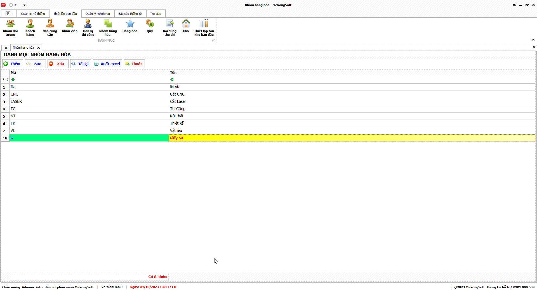Screen dimensions: 537x290
Task: Collapse the ribbon using the chevron arrow
Action: click(x=533, y=40)
